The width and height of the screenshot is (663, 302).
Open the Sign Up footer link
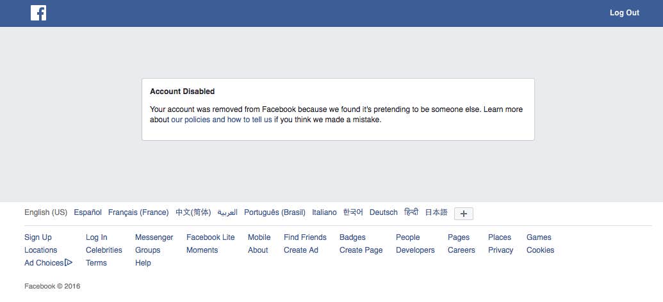tap(38, 237)
